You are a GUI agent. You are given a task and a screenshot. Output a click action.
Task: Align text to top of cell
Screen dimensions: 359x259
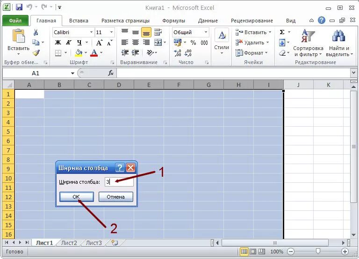(125, 32)
